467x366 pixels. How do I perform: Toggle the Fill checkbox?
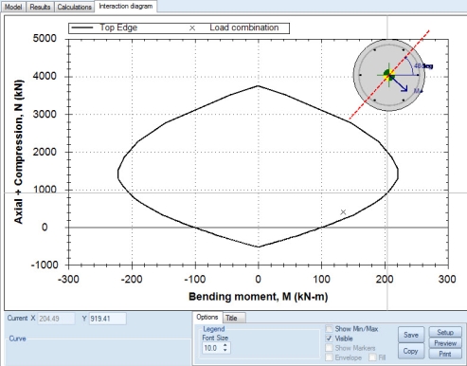[x=372, y=357]
